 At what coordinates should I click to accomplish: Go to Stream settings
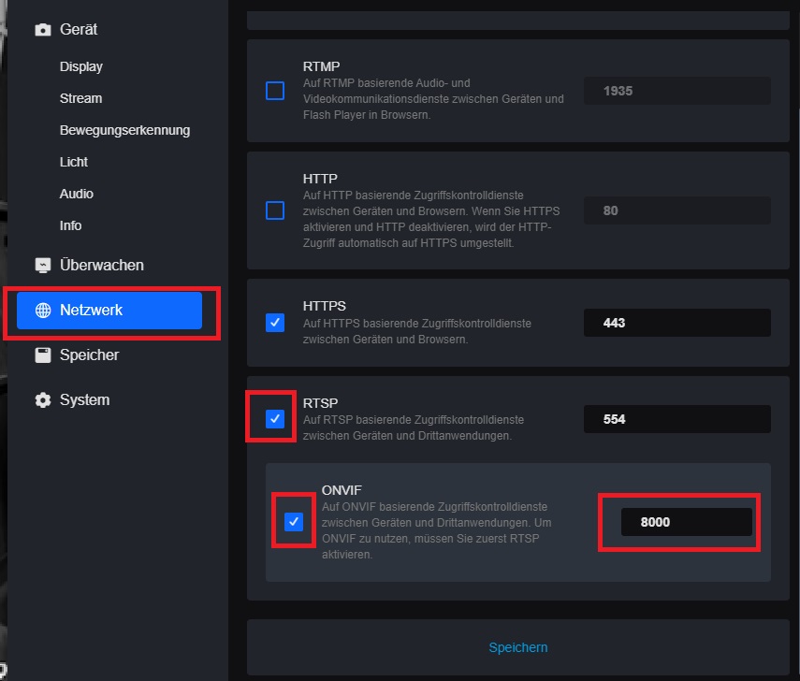(81, 98)
